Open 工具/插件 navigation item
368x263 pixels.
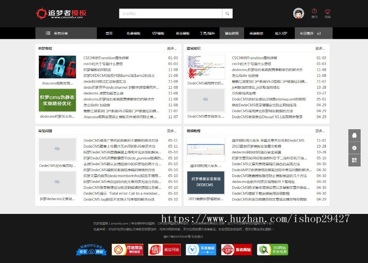[x=207, y=33]
